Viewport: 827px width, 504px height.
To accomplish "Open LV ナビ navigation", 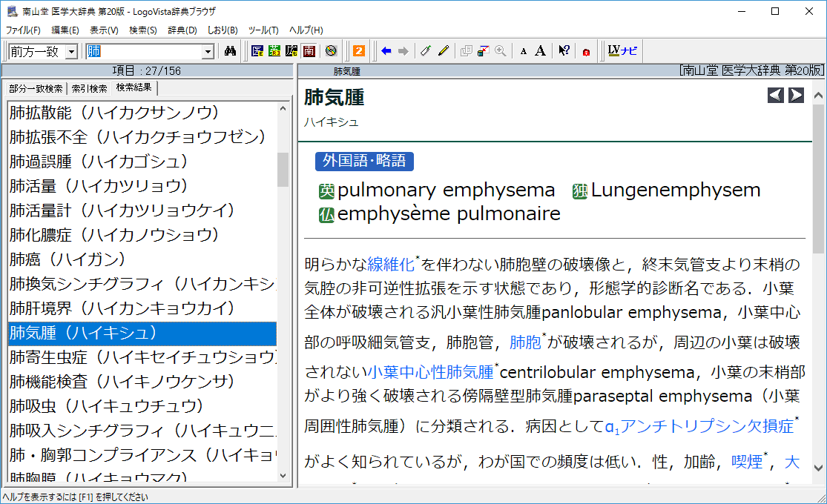I will tap(622, 50).
